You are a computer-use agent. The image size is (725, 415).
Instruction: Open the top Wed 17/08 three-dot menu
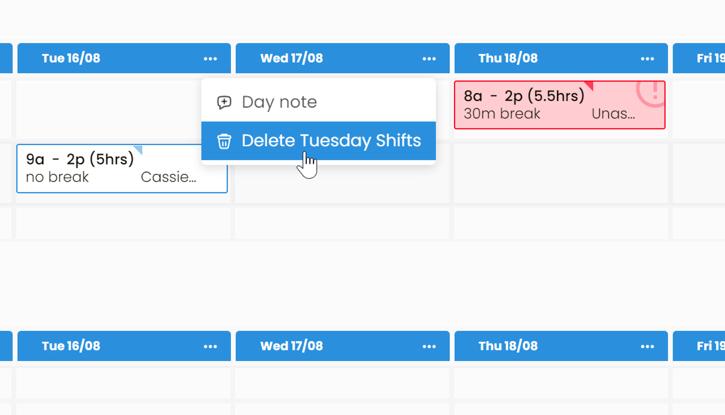coord(429,59)
